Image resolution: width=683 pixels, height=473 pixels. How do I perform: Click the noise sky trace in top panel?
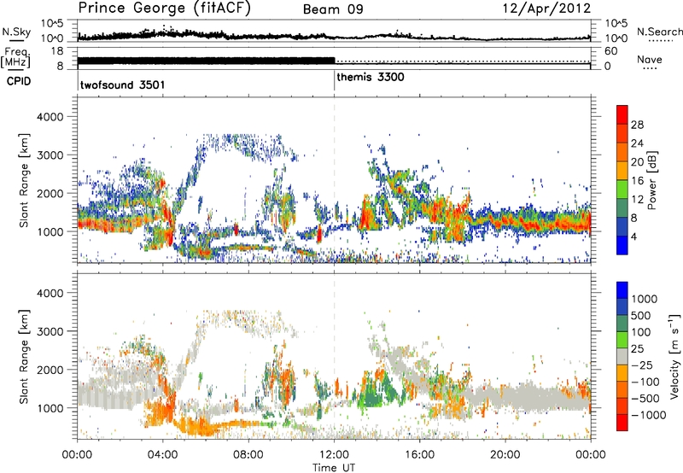[334, 36]
